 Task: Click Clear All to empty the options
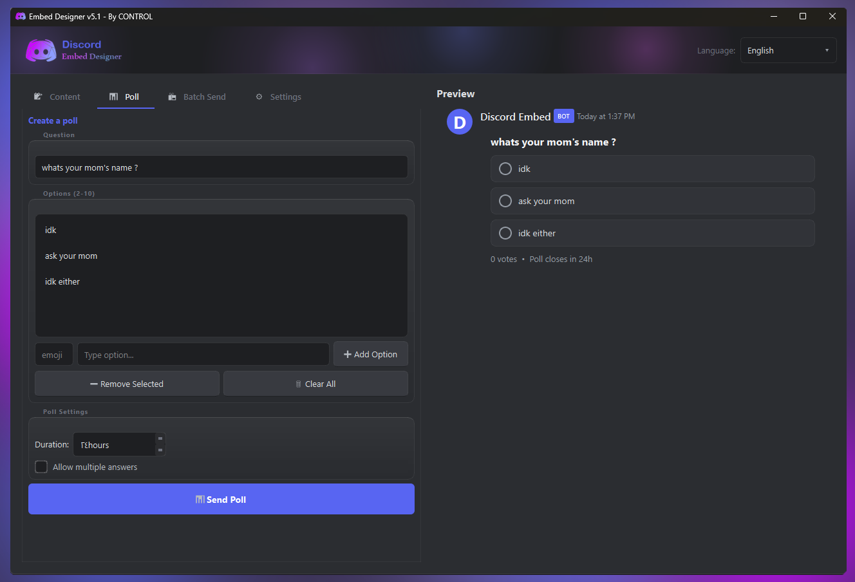coord(315,384)
